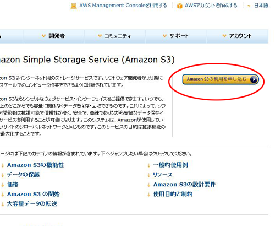The height and width of the screenshot is (226, 275).
Task: Click the orange box icon for AWSアカウントを作成する
Action: [x=179, y=6]
